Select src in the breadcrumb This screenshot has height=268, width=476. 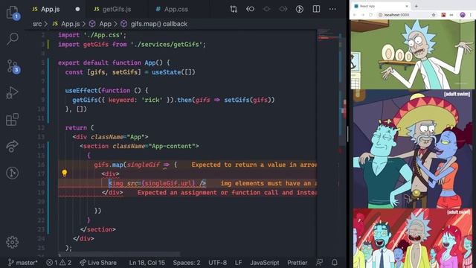click(37, 24)
